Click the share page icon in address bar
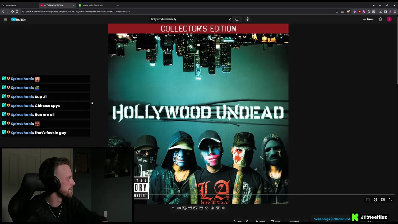Image resolution: width=398 pixels, height=224 pixels. 342,12
